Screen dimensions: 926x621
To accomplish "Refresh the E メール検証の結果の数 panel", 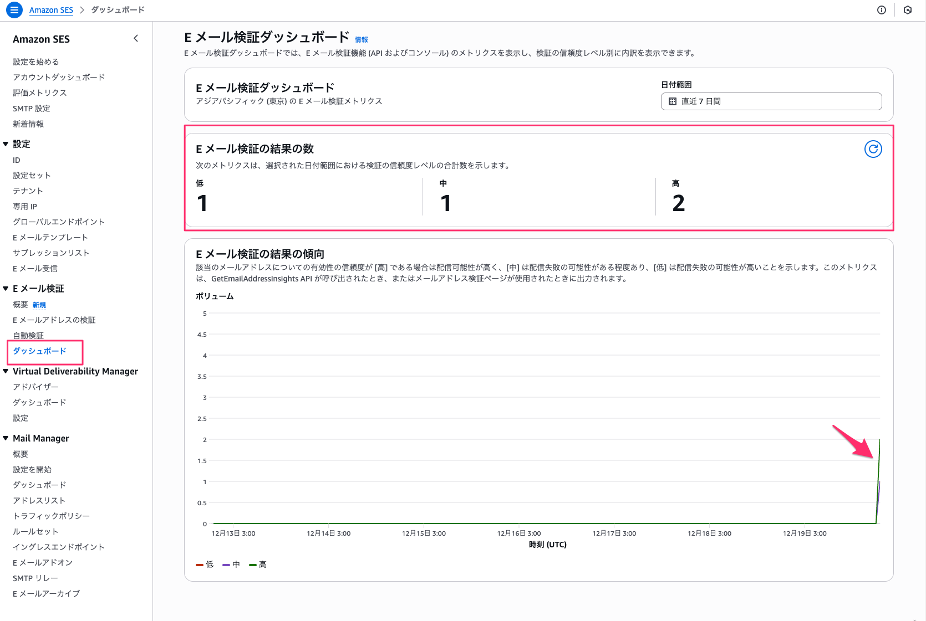I will coord(873,149).
